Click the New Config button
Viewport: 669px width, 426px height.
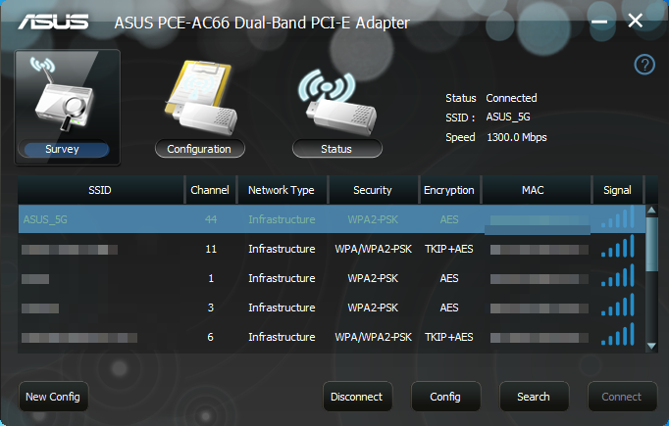pos(53,397)
